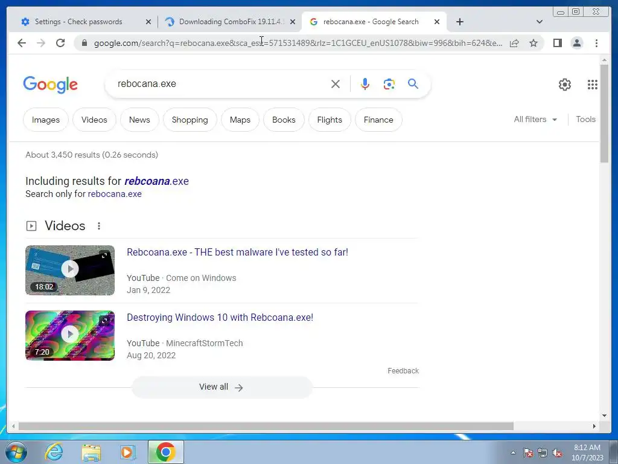
Task: Close the Settings - Check passwords tab
Action: pos(148,22)
